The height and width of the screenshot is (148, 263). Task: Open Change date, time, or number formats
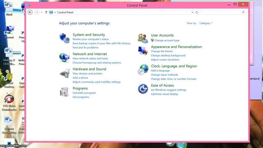(x=173, y=79)
